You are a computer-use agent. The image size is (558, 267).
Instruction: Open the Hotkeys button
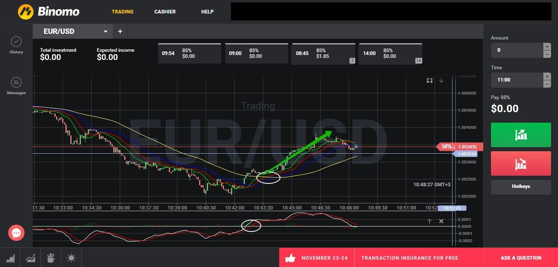pyautogui.click(x=521, y=187)
